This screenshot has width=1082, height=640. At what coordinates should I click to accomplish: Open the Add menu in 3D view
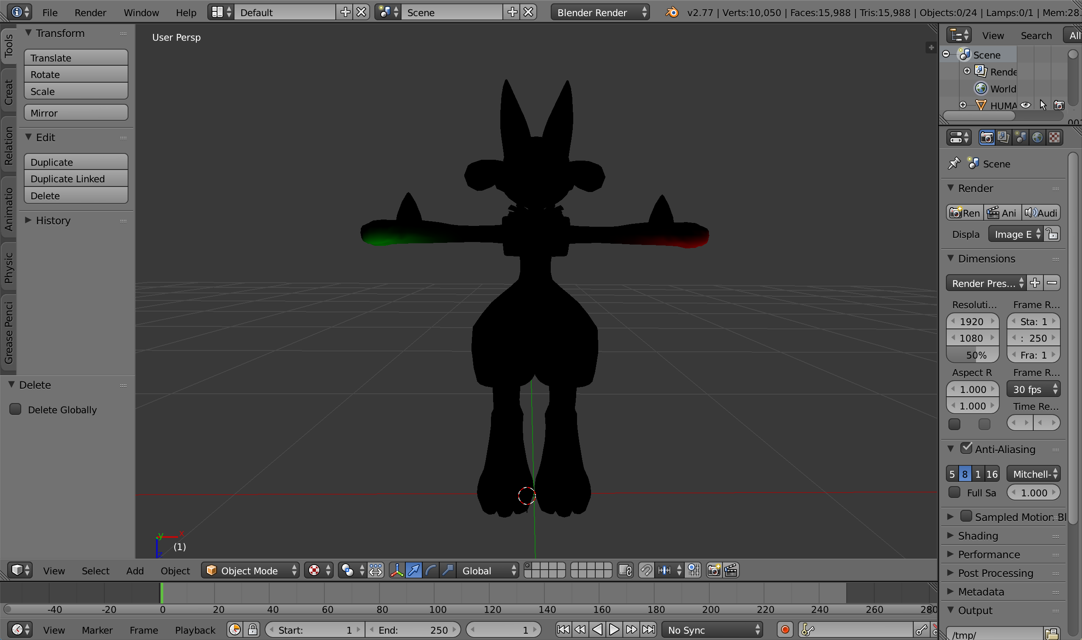[x=135, y=570]
